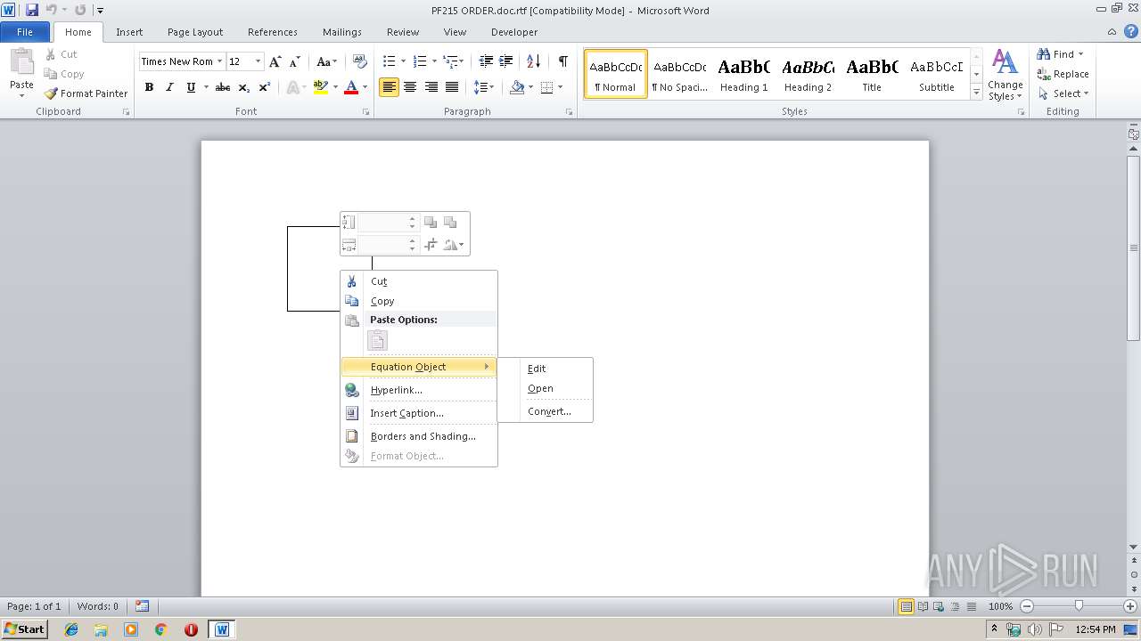Decrease the paragraph indent
The width and height of the screenshot is (1141, 641).
click(x=486, y=61)
